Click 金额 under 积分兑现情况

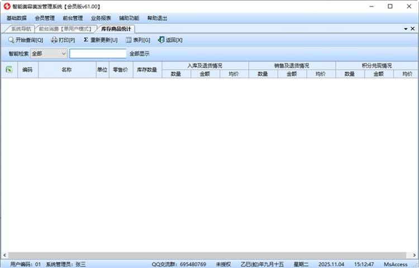(x=379, y=74)
